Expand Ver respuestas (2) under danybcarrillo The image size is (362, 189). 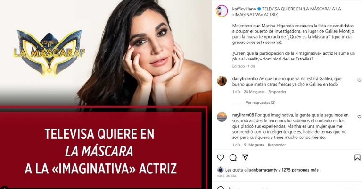pos(260,103)
